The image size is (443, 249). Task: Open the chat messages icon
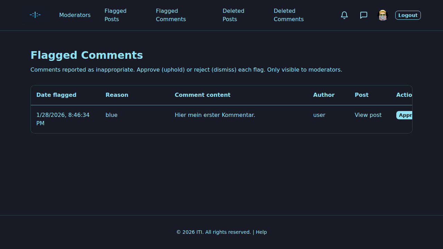(x=364, y=15)
